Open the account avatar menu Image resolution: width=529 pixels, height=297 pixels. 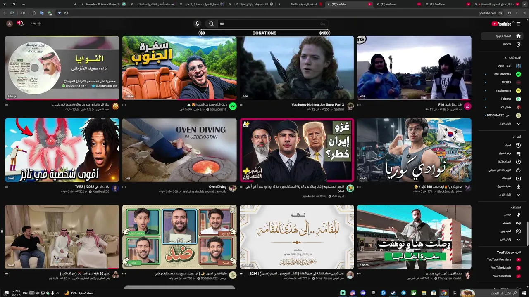click(x=9, y=24)
